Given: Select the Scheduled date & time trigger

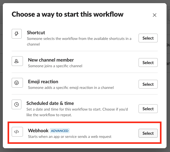Looking at the screenshot, I should [148, 109].
